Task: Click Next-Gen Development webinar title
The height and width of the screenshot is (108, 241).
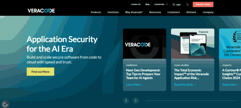Action: pos(143,74)
